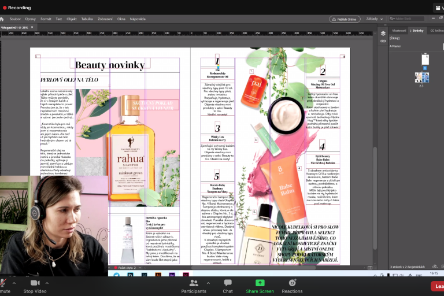Image resolution: width=444 pixels, height=296 pixels.
Task: Switch to the Vlastnosti tab
Action: coord(399,30)
